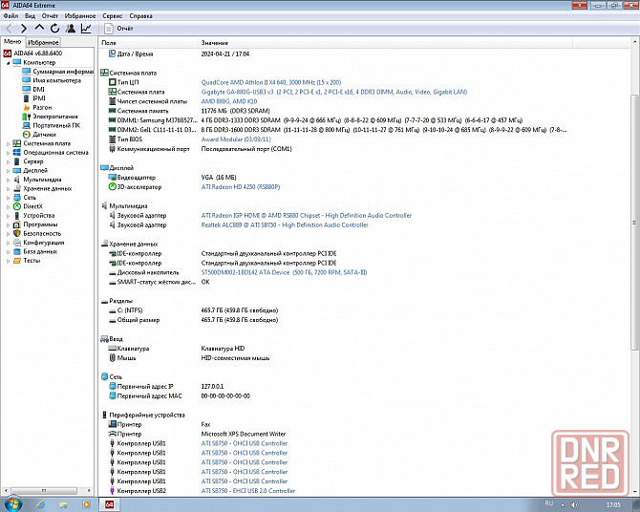Open the graph chart icon in the toolbar
The height and width of the screenshot is (512, 640).
86,28
